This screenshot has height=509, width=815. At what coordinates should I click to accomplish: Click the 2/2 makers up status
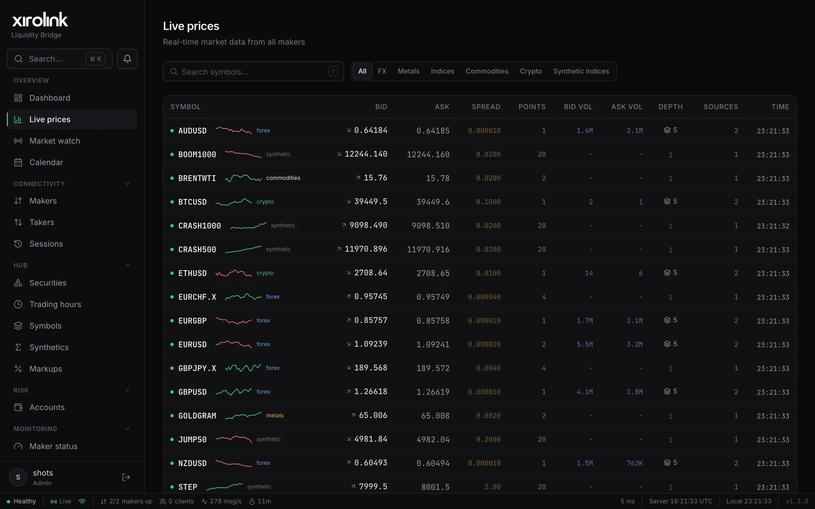tap(126, 501)
